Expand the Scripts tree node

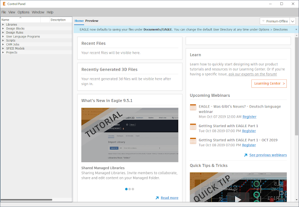click(3, 41)
